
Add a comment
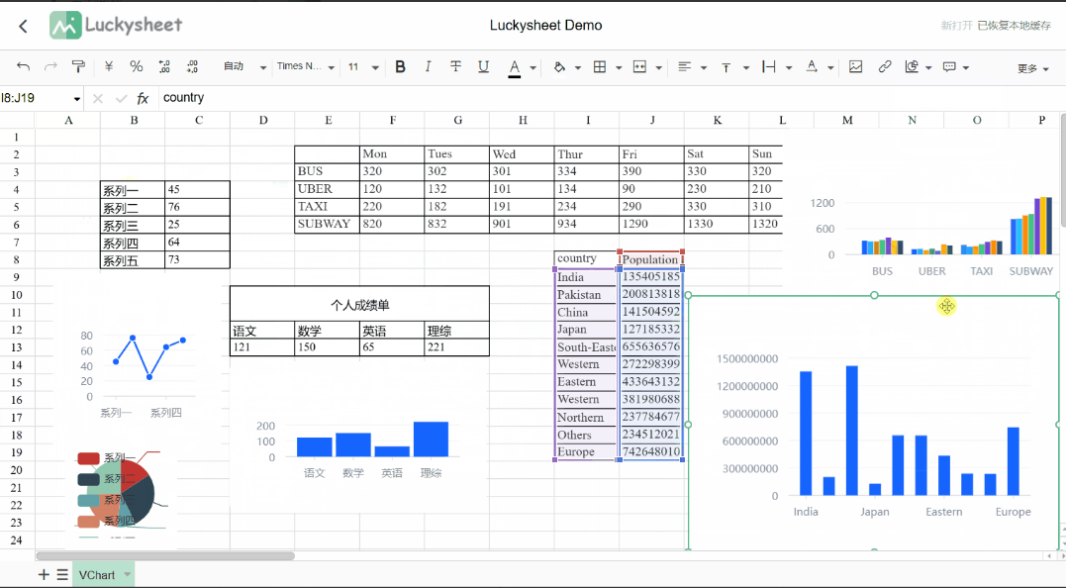click(x=949, y=66)
